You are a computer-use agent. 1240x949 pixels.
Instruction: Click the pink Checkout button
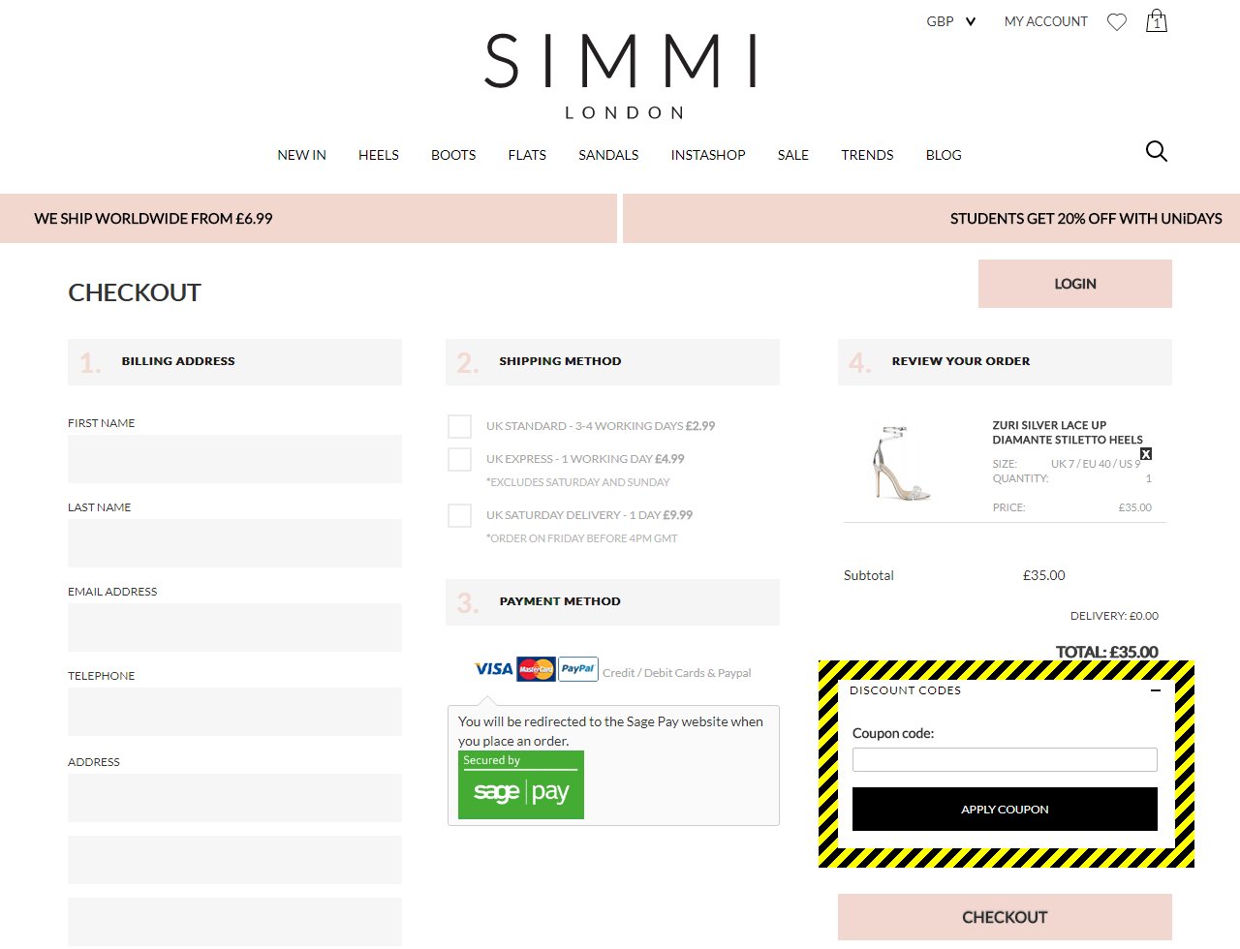(1005, 917)
